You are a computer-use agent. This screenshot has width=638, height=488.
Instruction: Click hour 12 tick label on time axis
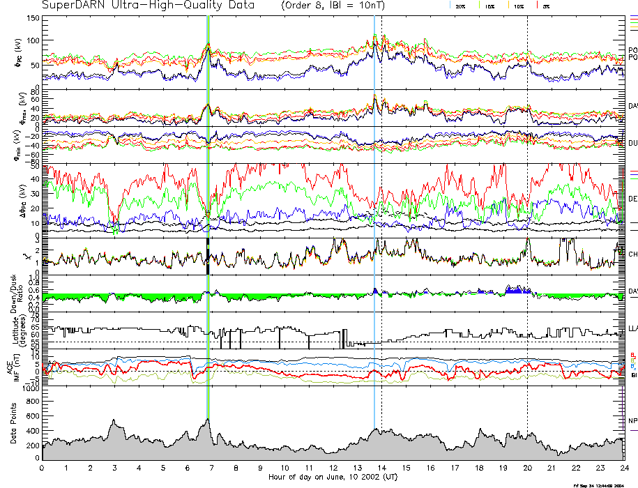tap(333, 468)
